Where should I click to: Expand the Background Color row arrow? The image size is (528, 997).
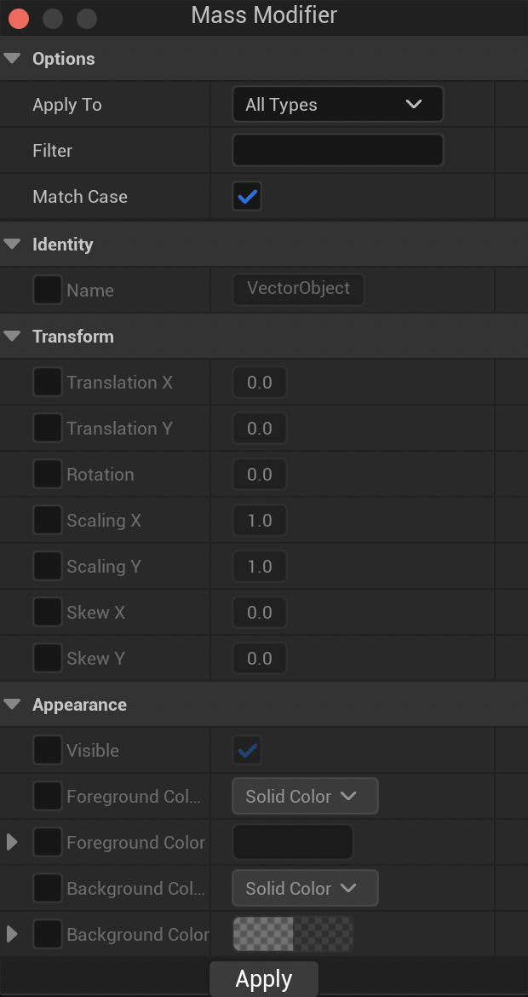pyautogui.click(x=12, y=935)
